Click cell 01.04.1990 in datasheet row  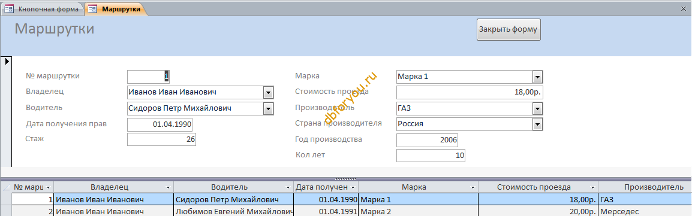coord(326,200)
